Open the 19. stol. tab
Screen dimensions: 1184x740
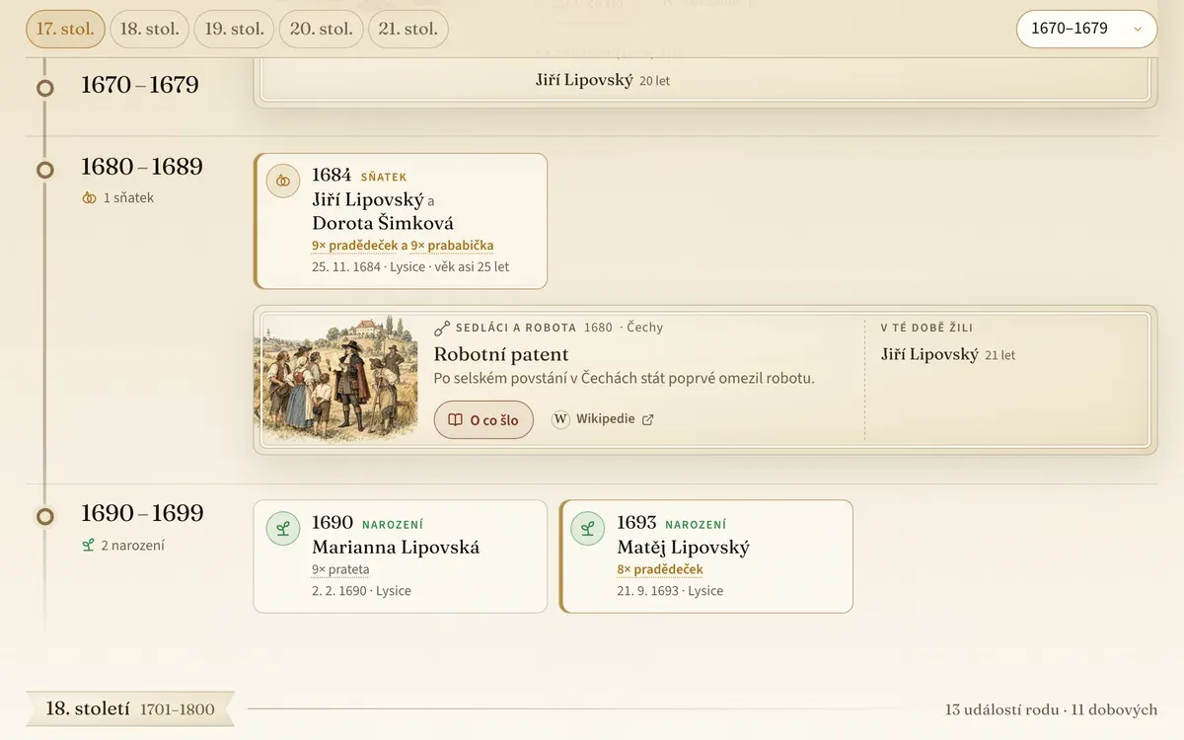click(234, 29)
